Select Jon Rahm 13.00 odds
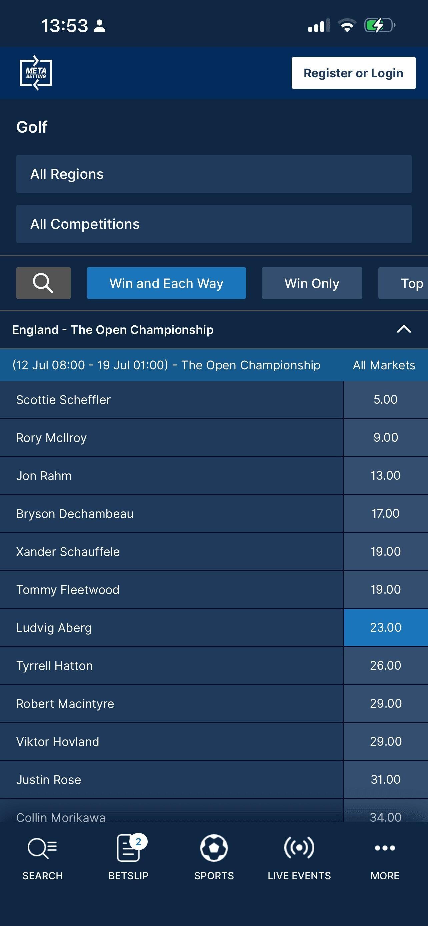The width and height of the screenshot is (428, 926). pos(386,476)
